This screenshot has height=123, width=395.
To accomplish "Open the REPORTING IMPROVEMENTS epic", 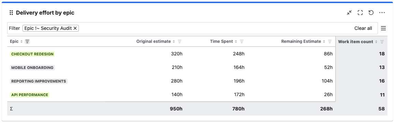I will pyautogui.click(x=39, y=81).
